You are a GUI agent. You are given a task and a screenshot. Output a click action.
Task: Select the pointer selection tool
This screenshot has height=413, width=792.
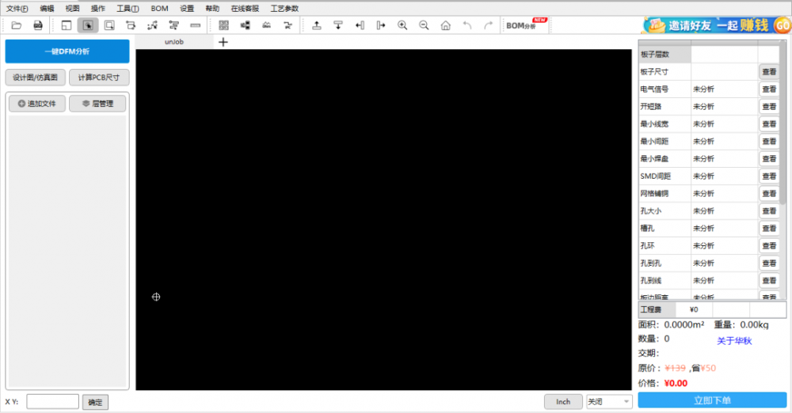click(88, 25)
